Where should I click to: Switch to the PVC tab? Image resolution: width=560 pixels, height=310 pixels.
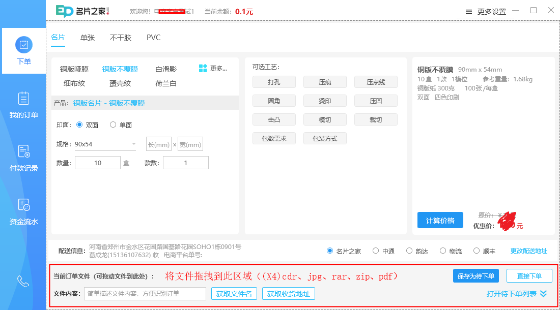click(x=154, y=38)
